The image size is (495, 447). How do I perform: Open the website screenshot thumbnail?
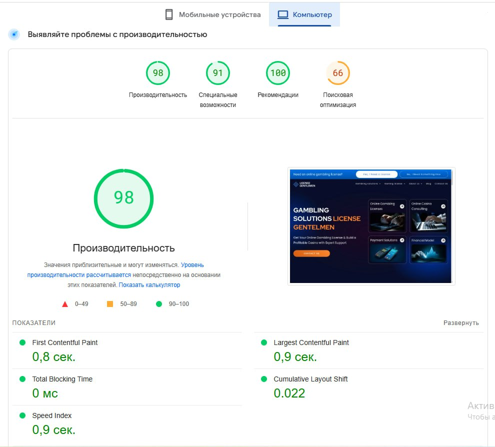pos(371,226)
